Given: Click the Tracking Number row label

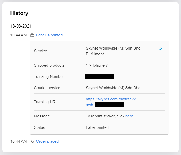Looking at the screenshot, I should 49,77.
